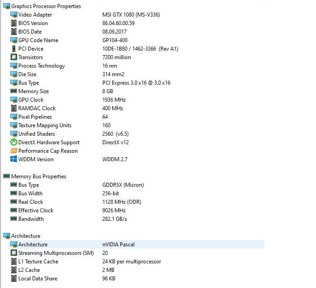Click the GPU code name GP104-400
Image resolution: width=316 pixels, height=288 pixels.
(x=115, y=40)
